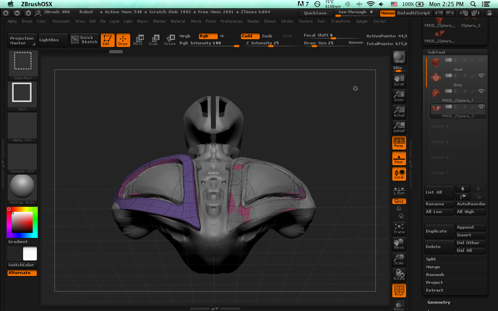The image size is (498, 311).
Task: Toggle visibility eye of PM3D_ZSphere_3
Action: [x=482, y=107]
